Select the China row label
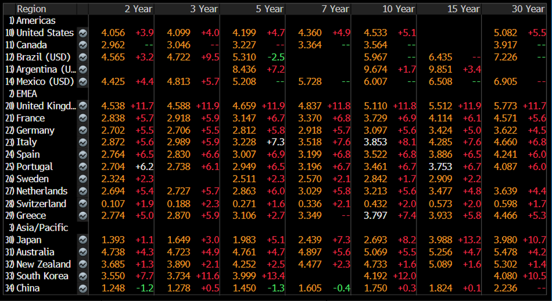Screen dimensions: 552x301 (x=28, y=289)
